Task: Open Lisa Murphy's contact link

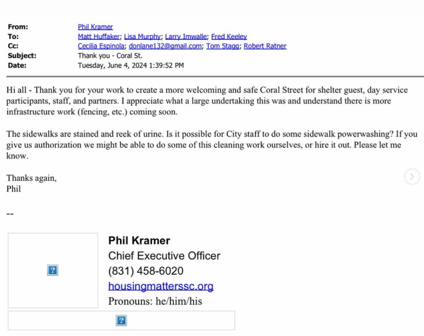Action: pos(143,36)
